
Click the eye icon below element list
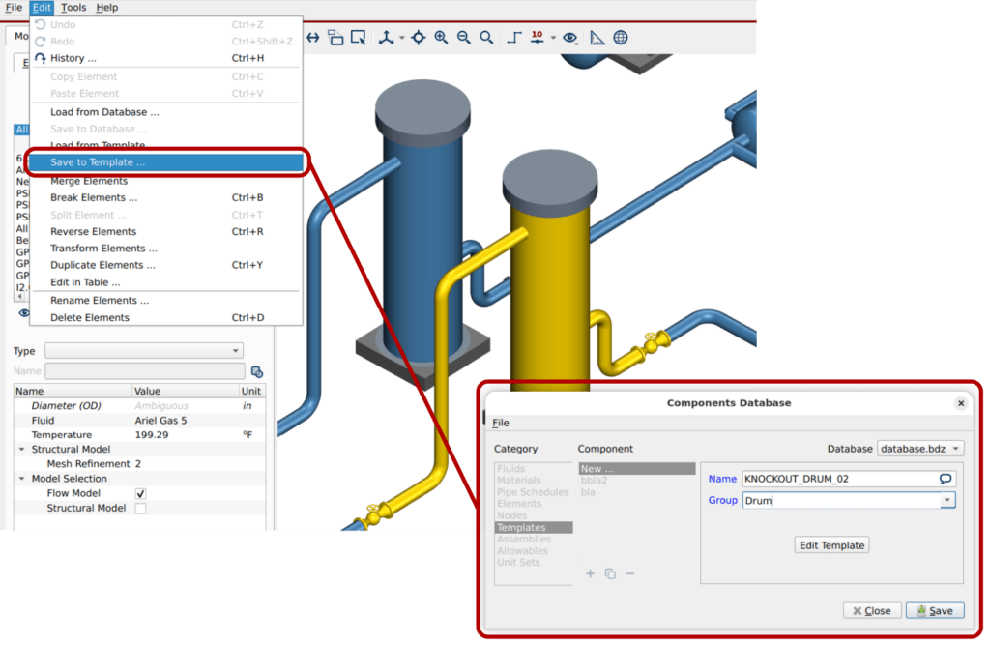point(23,313)
